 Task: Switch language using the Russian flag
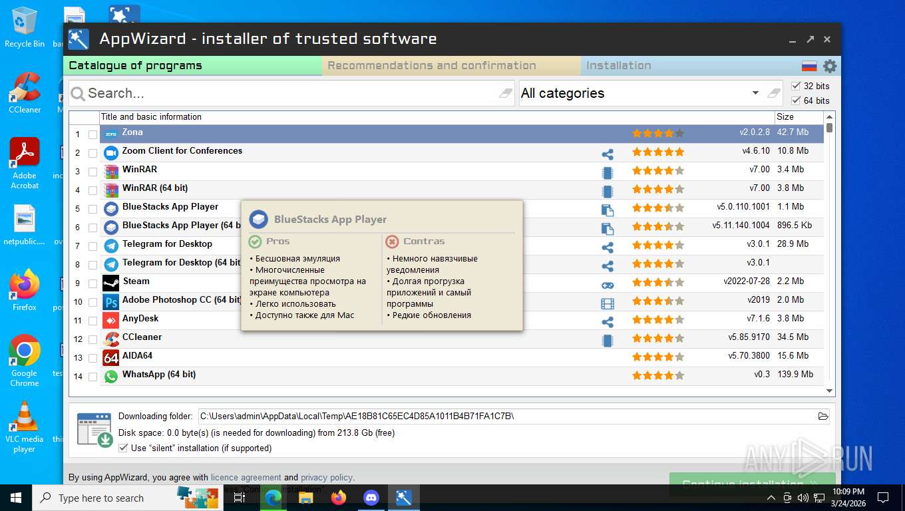[x=809, y=66]
